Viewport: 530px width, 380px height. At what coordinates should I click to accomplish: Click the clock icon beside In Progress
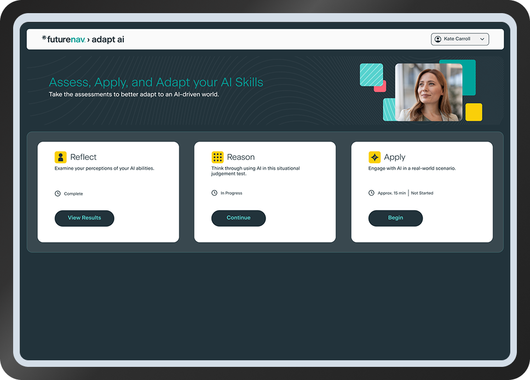pyautogui.click(x=215, y=193)
